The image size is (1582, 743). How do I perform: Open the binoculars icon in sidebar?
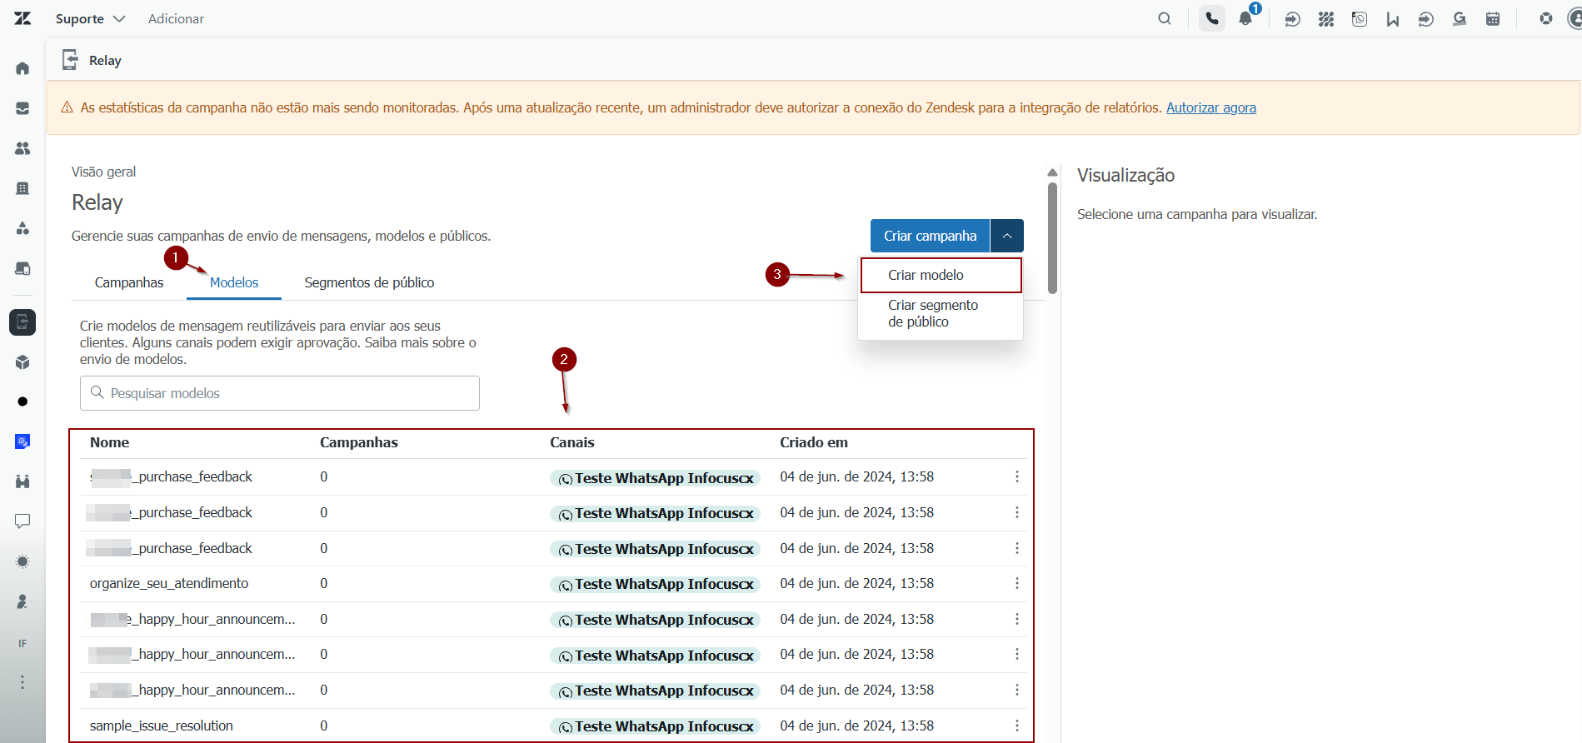click(22, 481)
